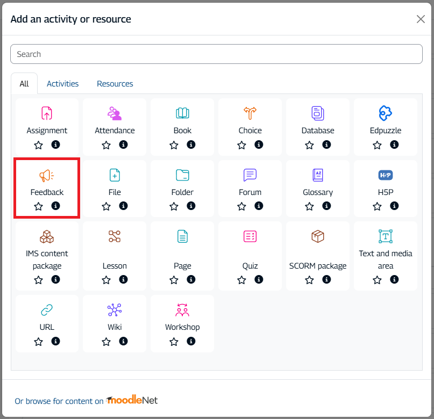Select the Edpuzzle activity icon

385,113
